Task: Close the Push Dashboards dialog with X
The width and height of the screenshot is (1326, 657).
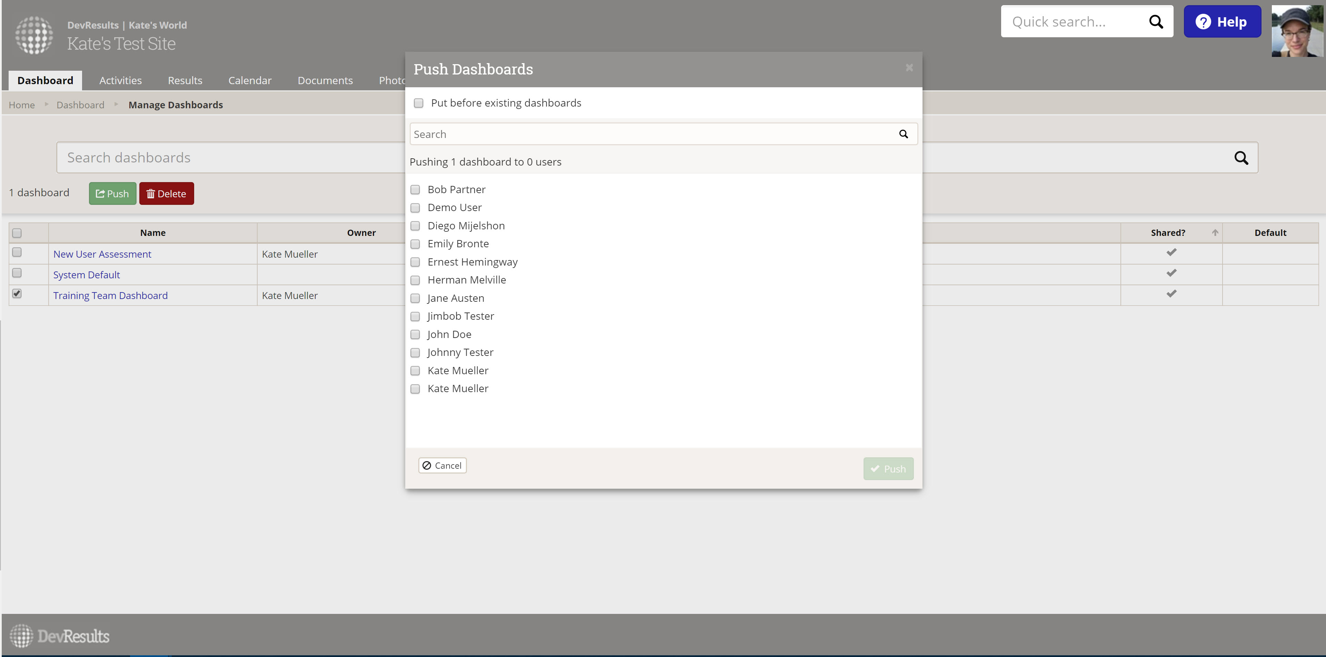Action: click(909, 68)
